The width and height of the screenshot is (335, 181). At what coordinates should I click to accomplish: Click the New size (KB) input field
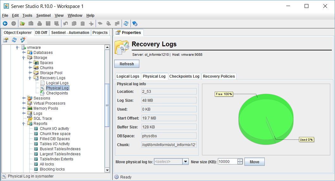[x=227, y=162]
